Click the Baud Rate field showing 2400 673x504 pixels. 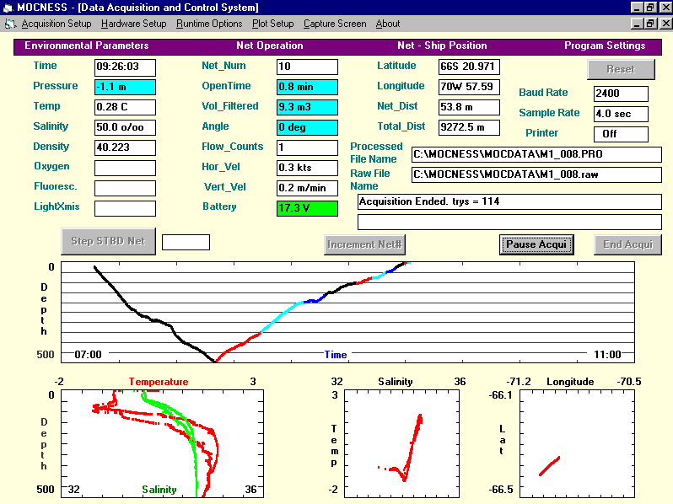621,94
